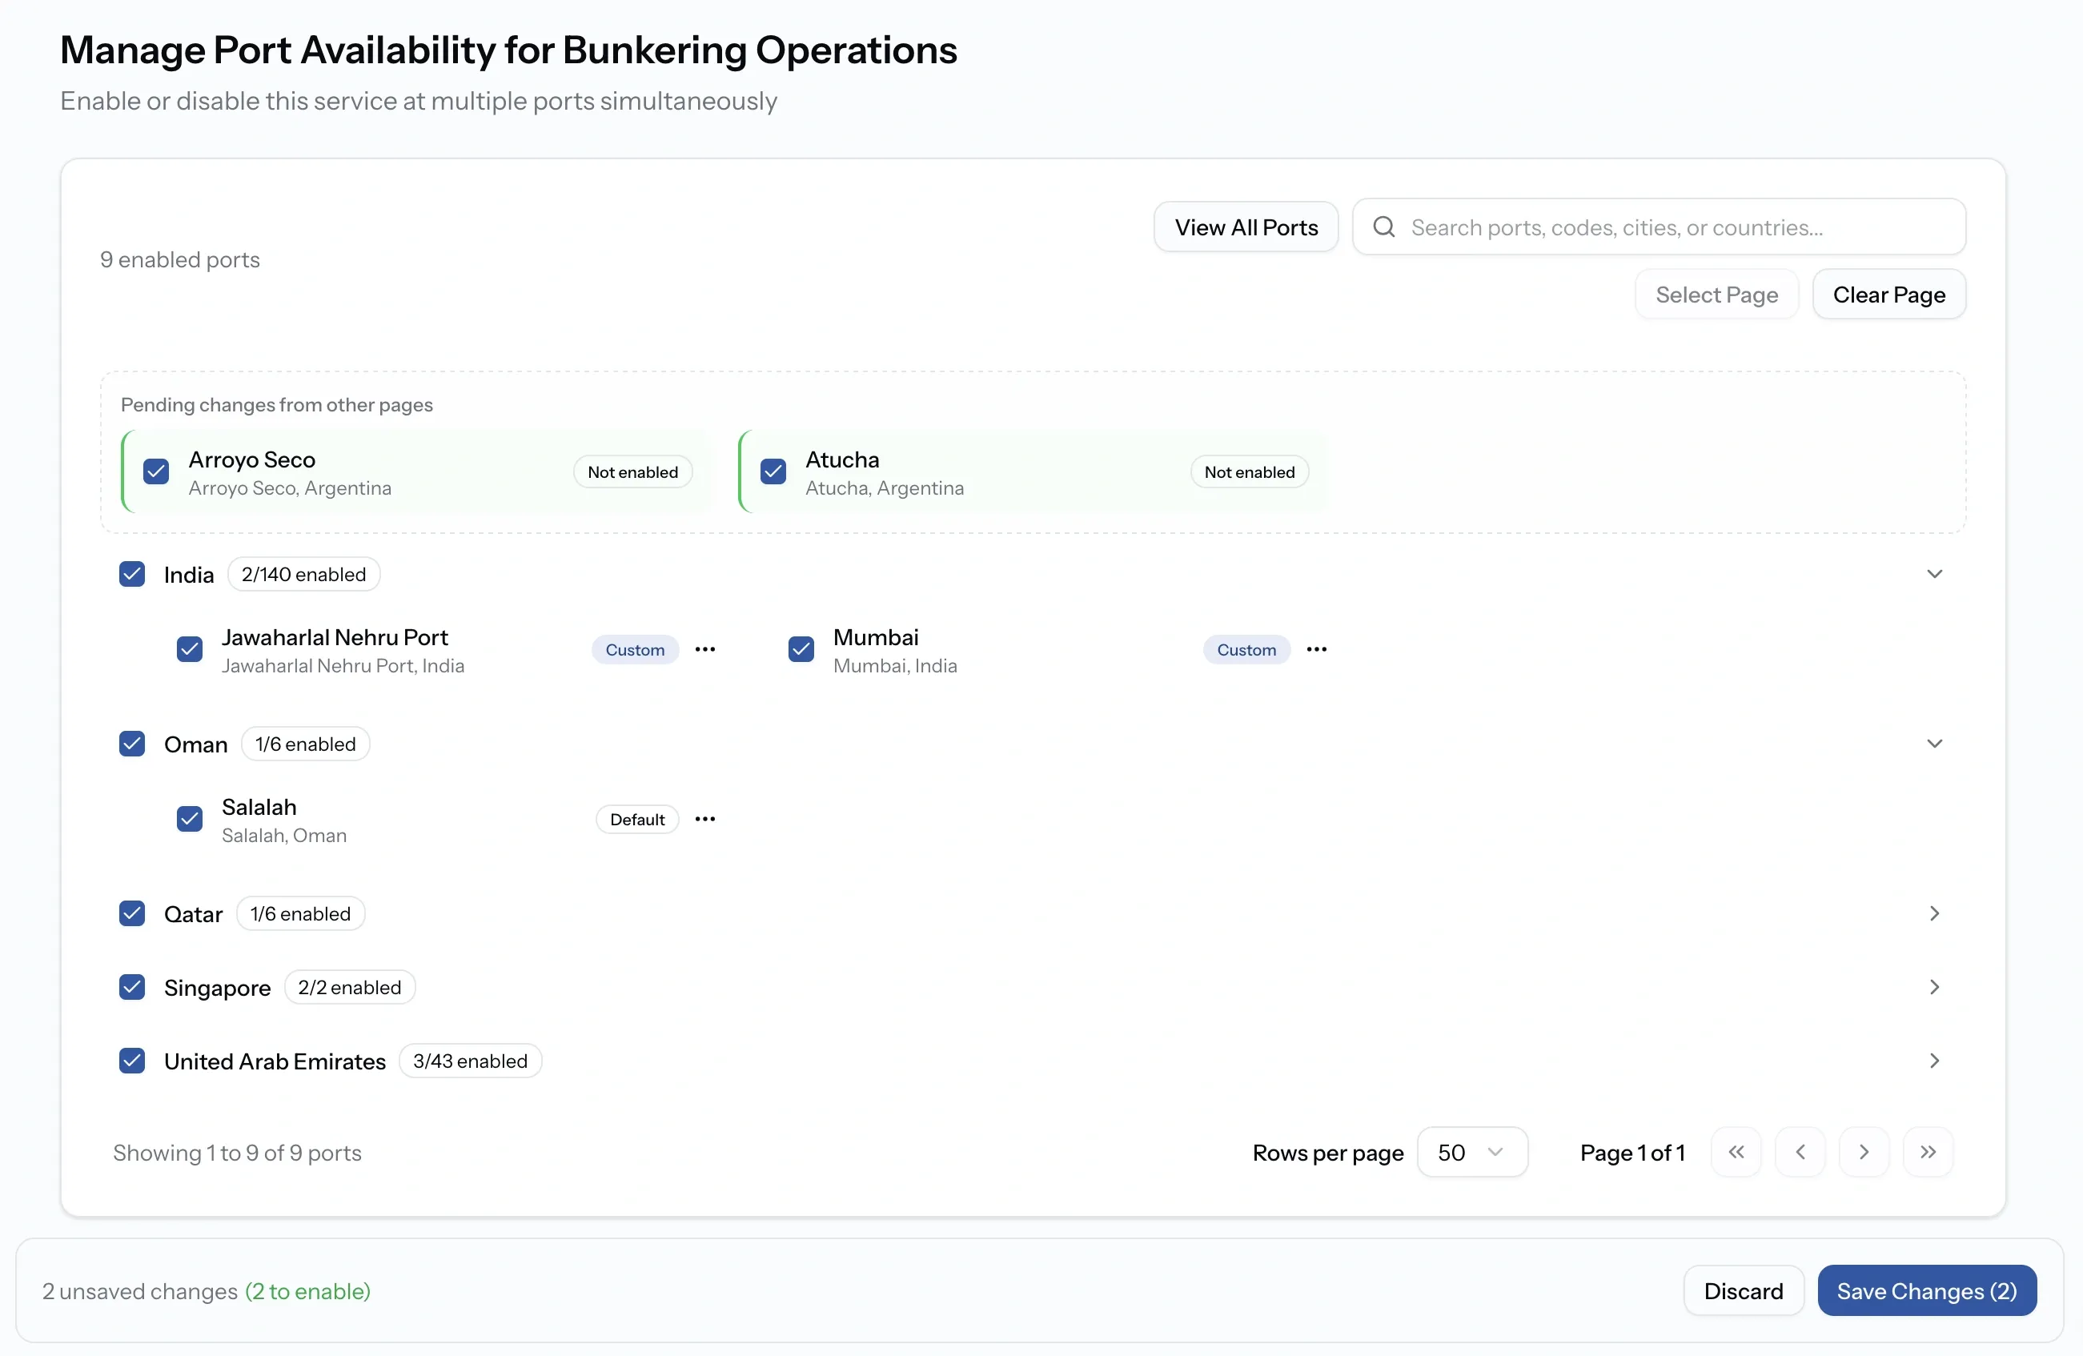Image resolution: width=2083 pixels, height=1356 pixels.
Task: Click the Select Page button
Action: click(1716, 294)
